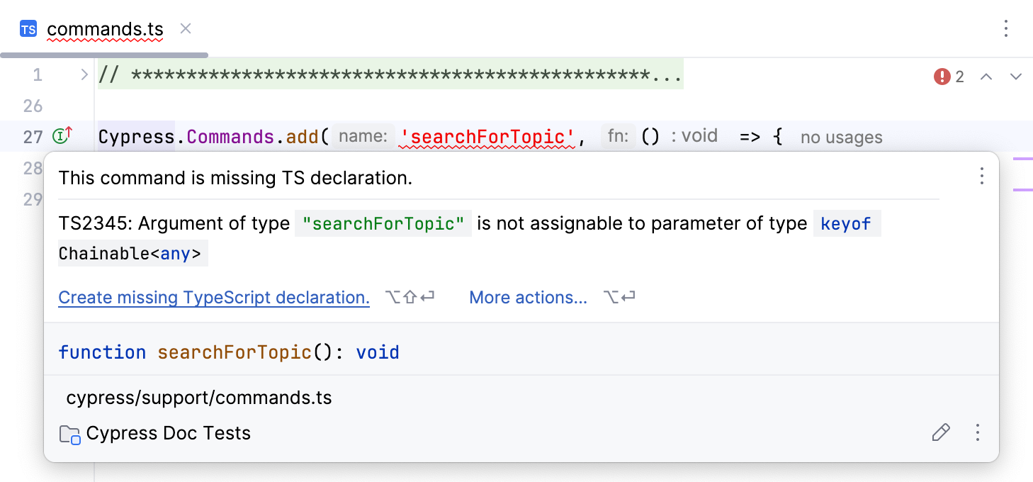Image resolution: width=1033 pixels, height=482 pixels.
Task: Click the up chevron to go to previous error
Action: pyautogui.click(x=988, y=76)
